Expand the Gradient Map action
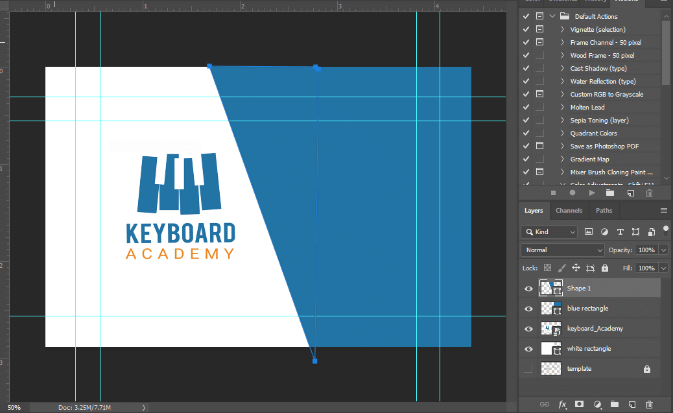 coord(562,159)
